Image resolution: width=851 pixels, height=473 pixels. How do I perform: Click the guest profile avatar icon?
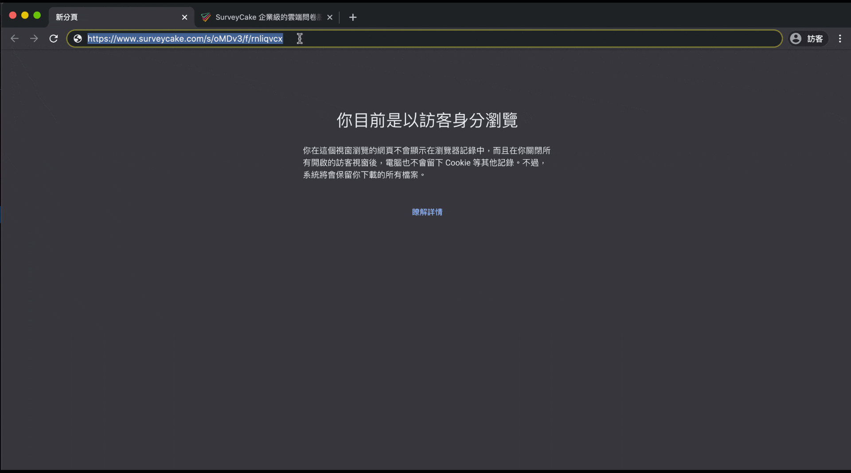tap(796, 39)
